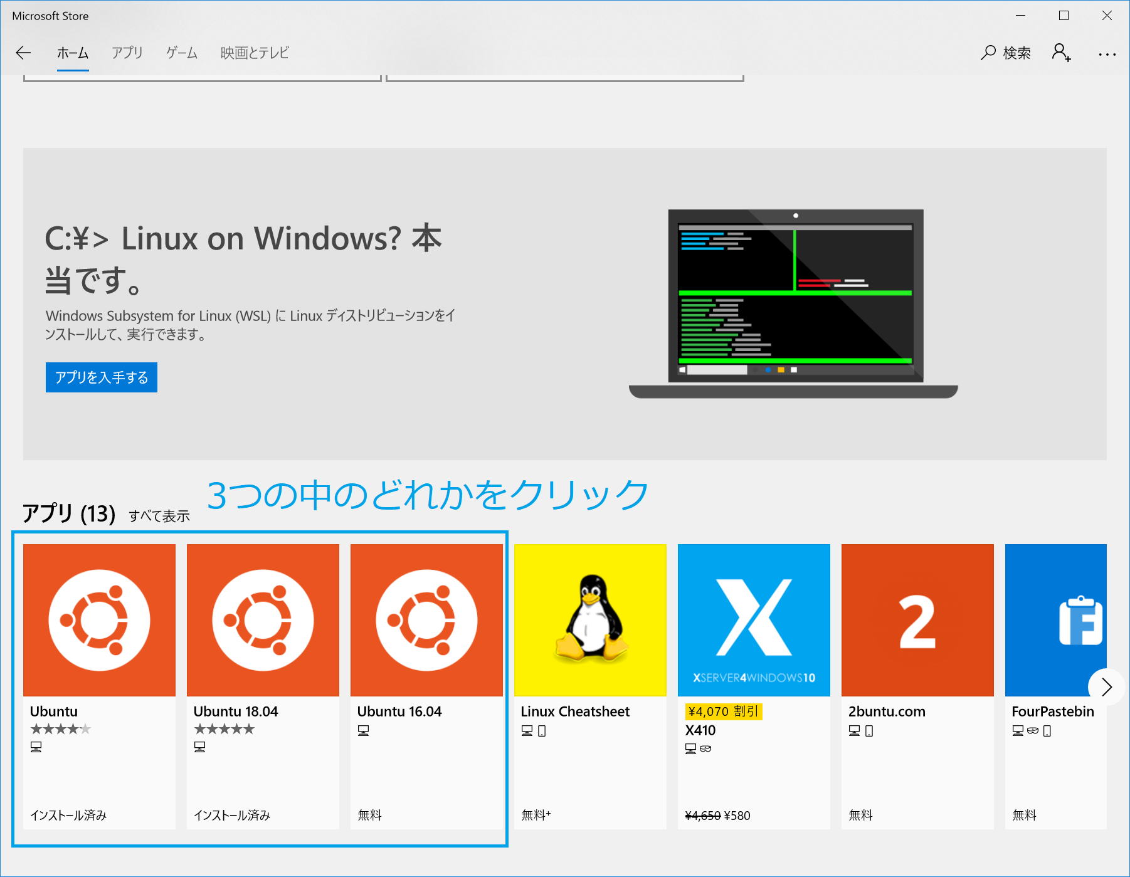
Task: Open the 映画とテレビ section
Action: tap(253, 53)
